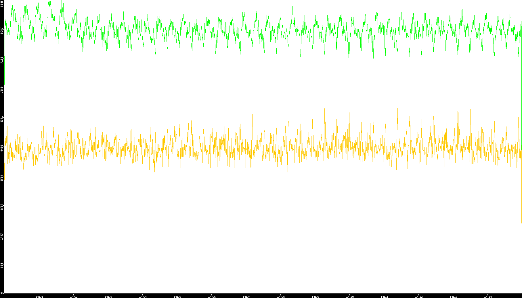Select the 14:09 time label
522x298 pixels.
point(315,296)
